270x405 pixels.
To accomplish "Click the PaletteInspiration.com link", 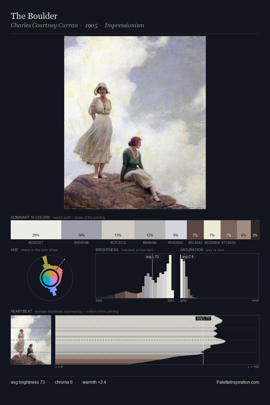I will coord(238,382).
